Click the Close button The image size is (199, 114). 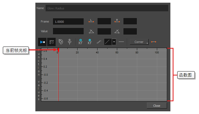click(x=157, y=106)
